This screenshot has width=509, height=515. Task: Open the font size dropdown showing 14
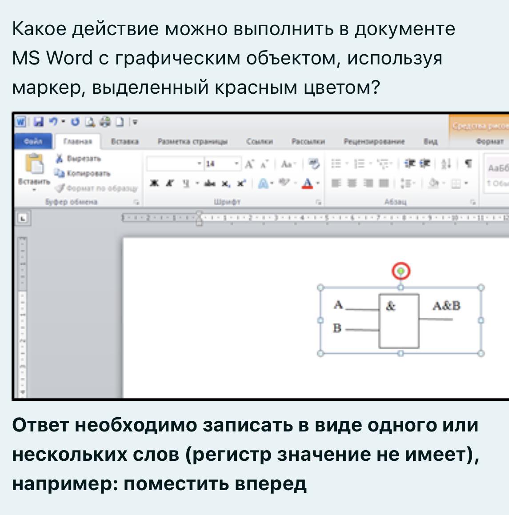(x=237, y=164)
